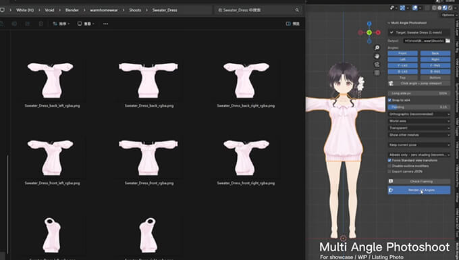
Task: Click the 'Click angle = jump viewport' button
Action: pyautogui.click(x=419, y=84)
